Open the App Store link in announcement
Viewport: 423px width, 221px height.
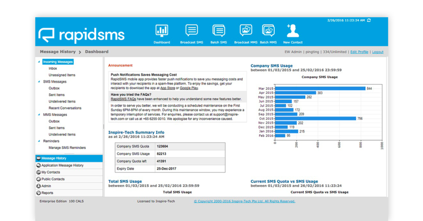coord(168,88)
